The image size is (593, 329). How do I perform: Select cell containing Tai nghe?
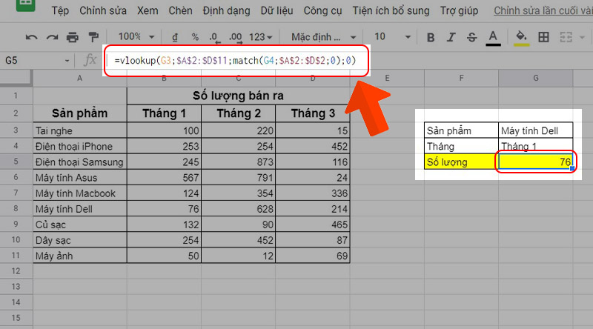80,131
